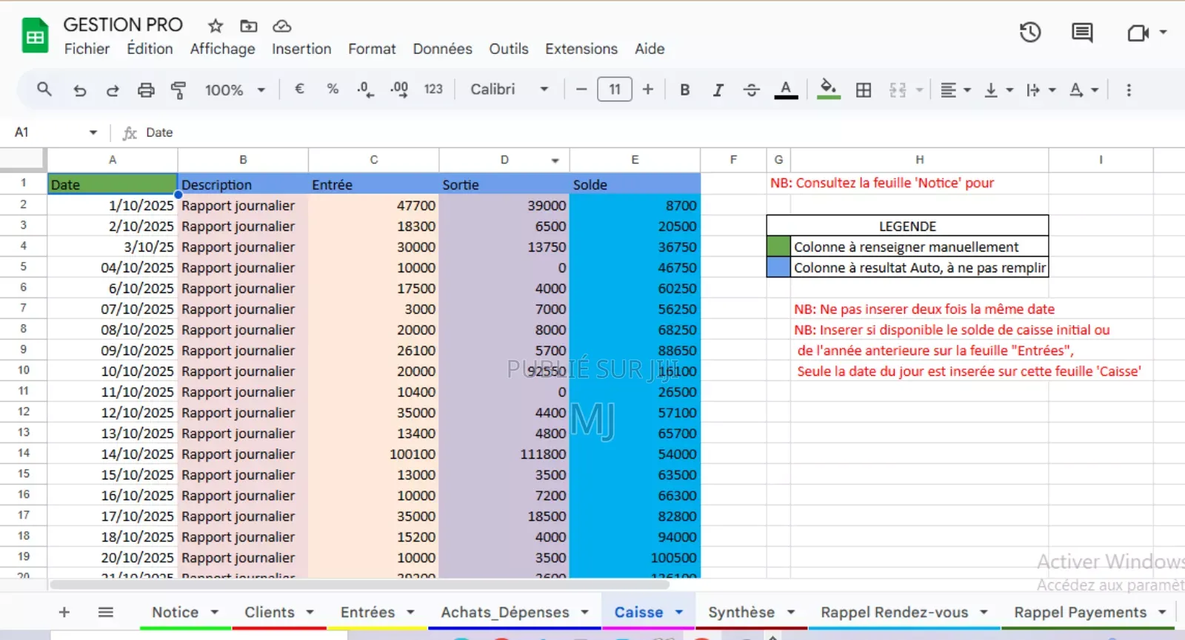Click the add new sheet plus button
Screen dimensions: 1185x640
point(64,612)
